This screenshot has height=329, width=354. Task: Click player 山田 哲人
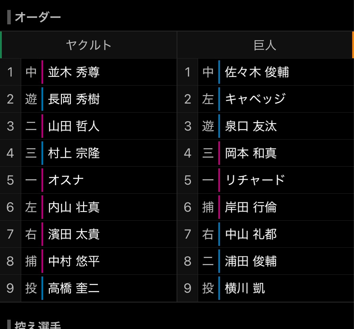tap(74, 126)
